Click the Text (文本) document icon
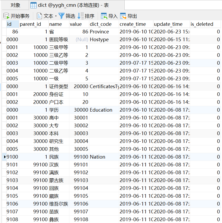222x223 pixels. 39,16
